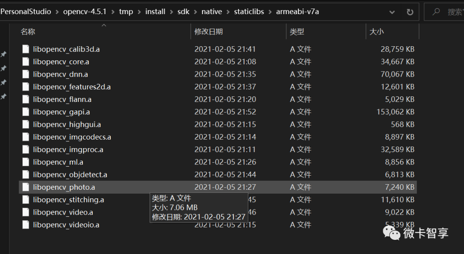Click the file icon of libopencv_imgproc.a
464x254 pixels.
(x=26, y=149)
